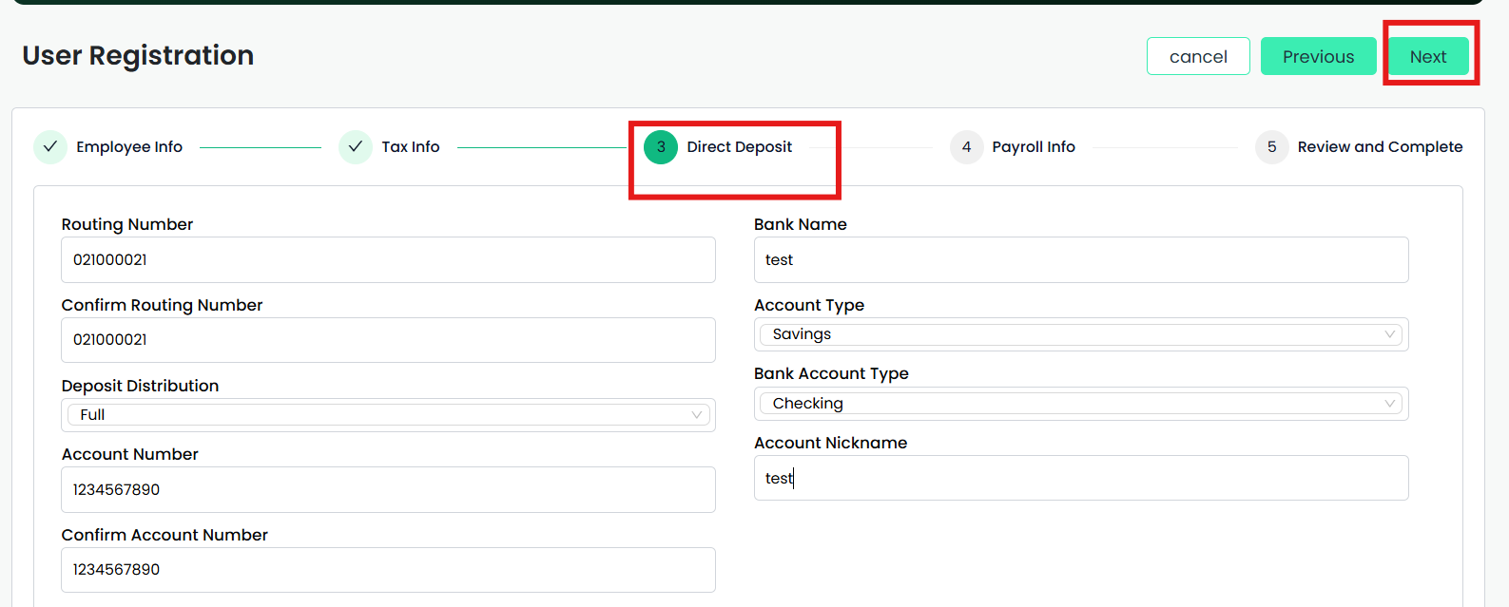Click the Routing Number label
Image resolution: width=1509 pixels, height=607 pixels.
pyautogui.click(x=127, y=224)
